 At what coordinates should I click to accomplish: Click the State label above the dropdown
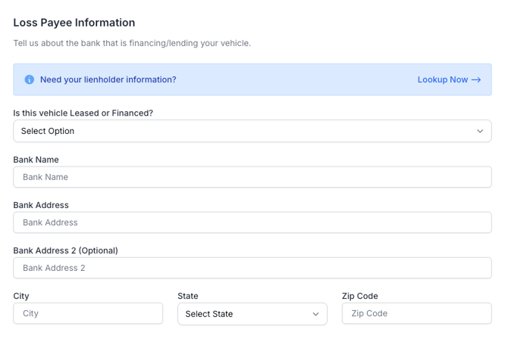188,296
